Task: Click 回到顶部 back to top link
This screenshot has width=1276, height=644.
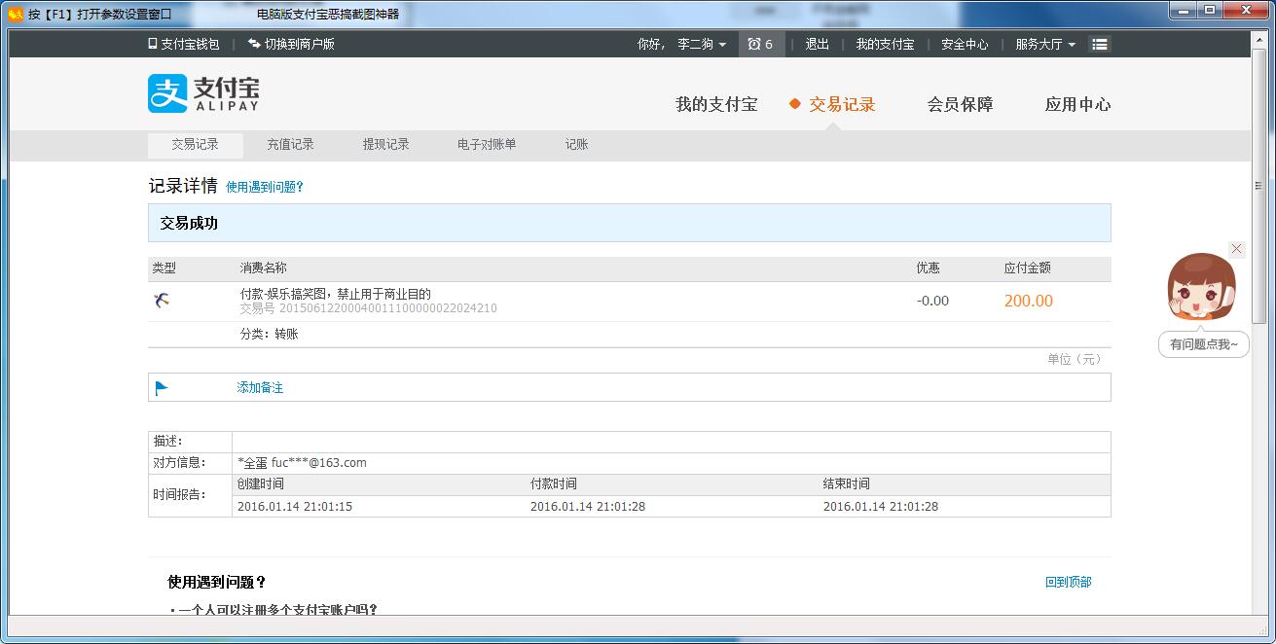Action: [x=1068, y=582]
